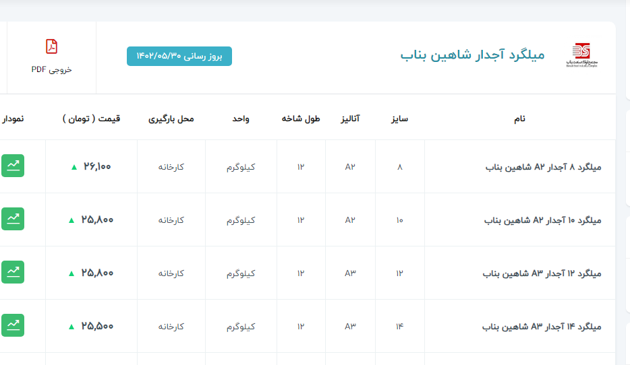The image size is (630, 365).
Task: Click the Shahin Bonab company logo
Action: (x=580, y=55)
